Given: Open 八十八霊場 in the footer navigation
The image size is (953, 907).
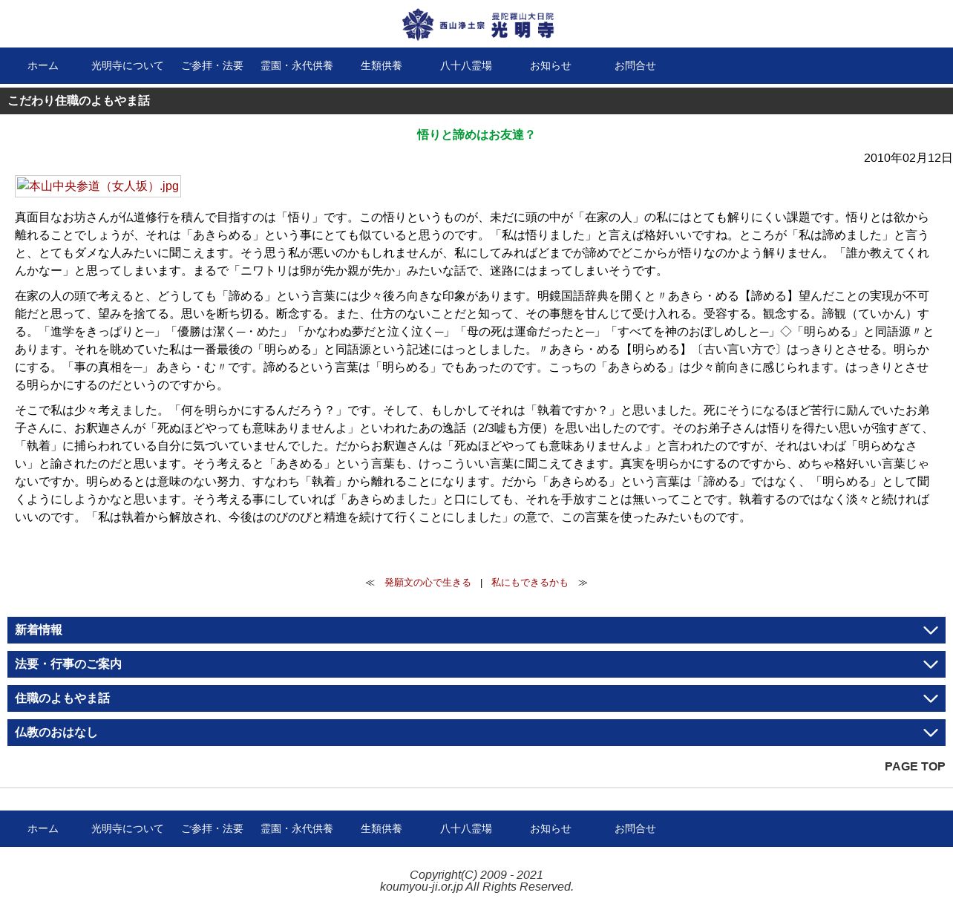Looking at the screenshot, I should [466, 829].
